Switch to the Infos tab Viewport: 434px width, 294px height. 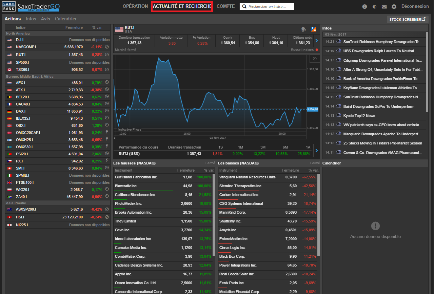pos(31,19)
